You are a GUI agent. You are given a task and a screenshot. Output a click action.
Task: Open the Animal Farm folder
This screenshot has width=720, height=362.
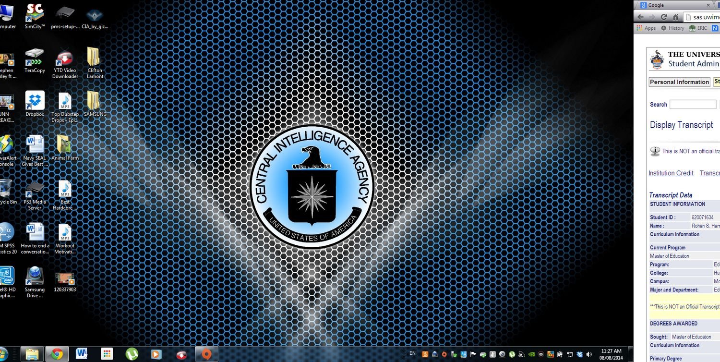[x=65, y=148]
